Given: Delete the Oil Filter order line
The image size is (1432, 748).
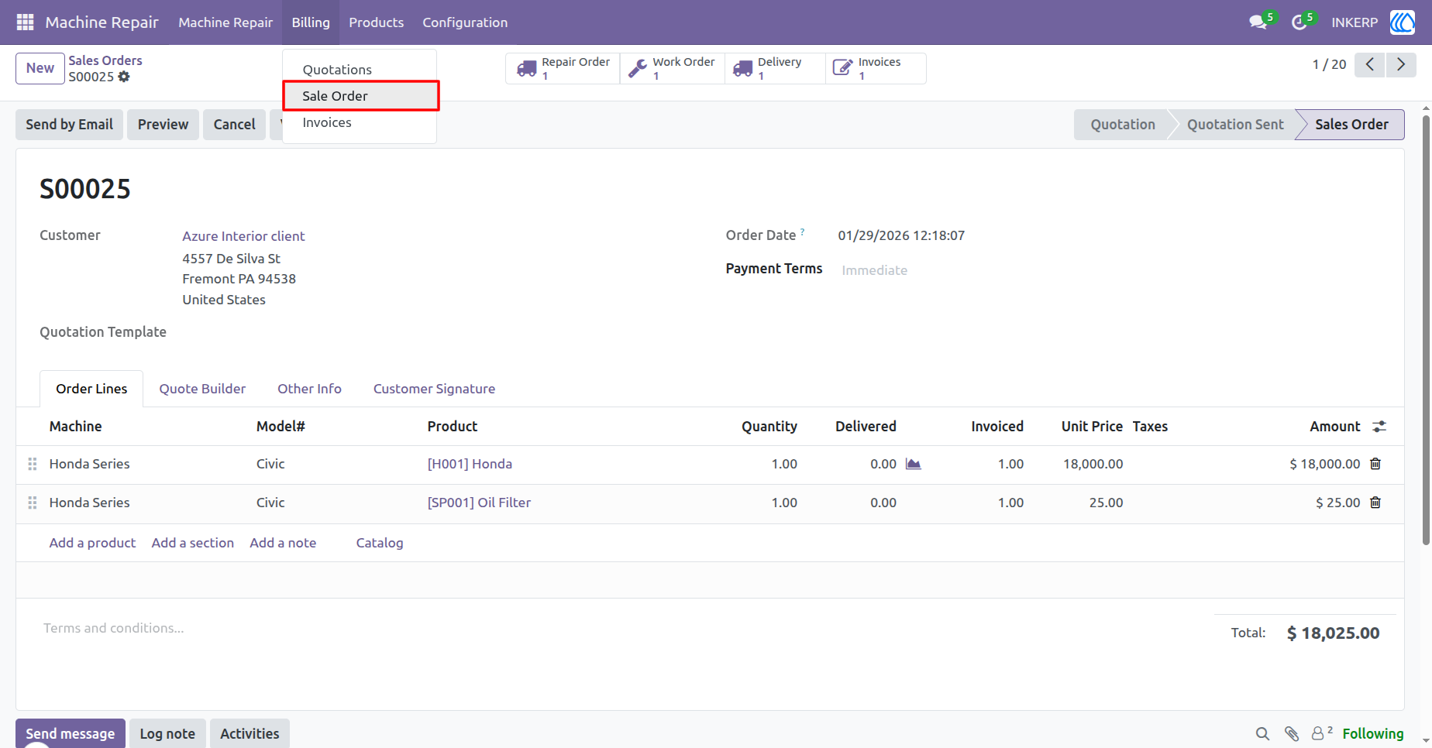Looking at the screenshot, I should pyautogui.click(x=1375, y=503).
